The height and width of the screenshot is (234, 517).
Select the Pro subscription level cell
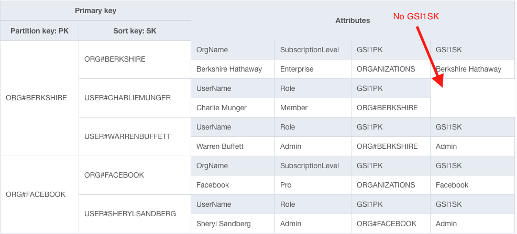[x=286, y=185]
